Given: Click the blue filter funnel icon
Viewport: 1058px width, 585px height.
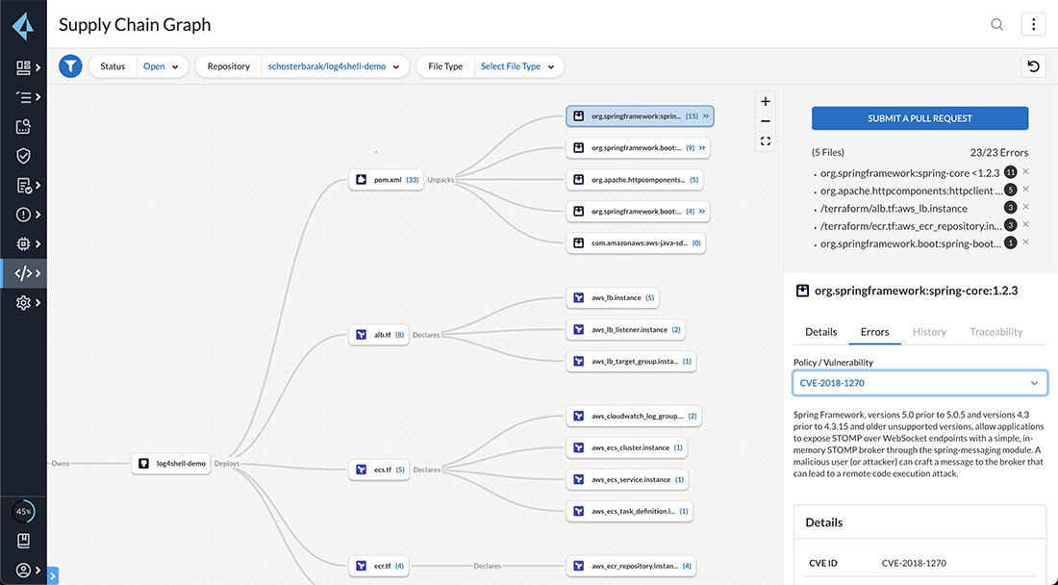Looking at the screenshot, I should [71, 66].
